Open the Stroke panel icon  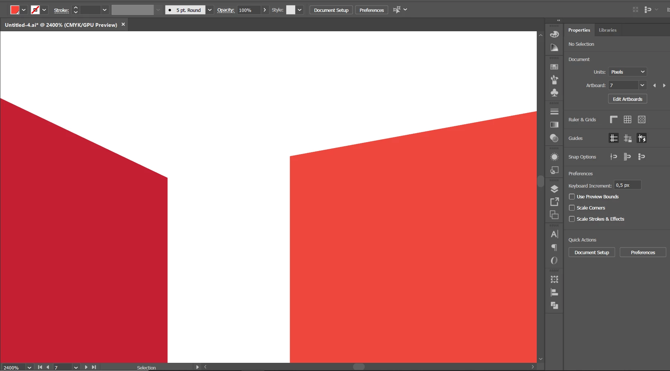point(554,112)
